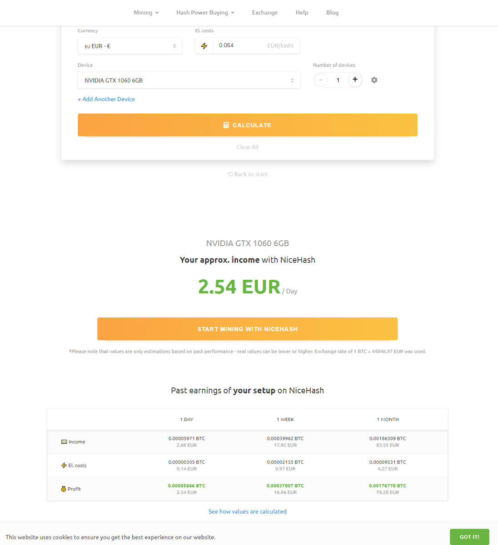Screen dimensions: 498x545
Task: Open device settings gear icon
Action: tap(374, 80)
